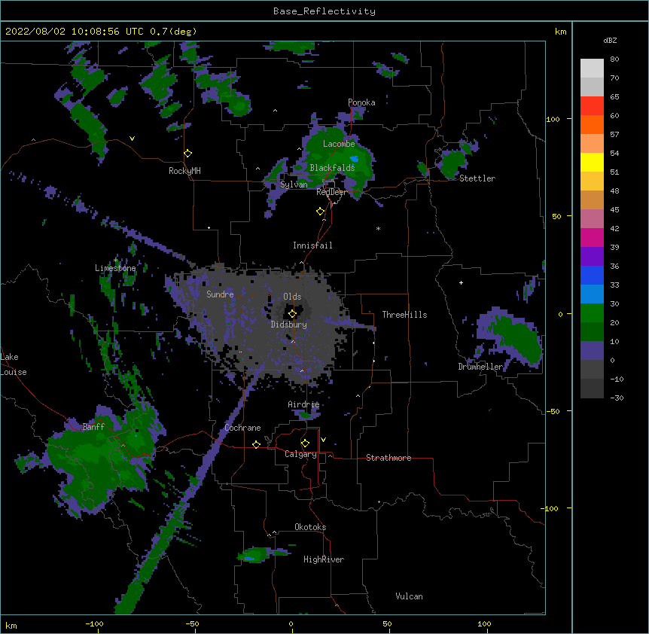649x634 pixels.
Task: Click the Calgary city label
Action: coord(300,454)
